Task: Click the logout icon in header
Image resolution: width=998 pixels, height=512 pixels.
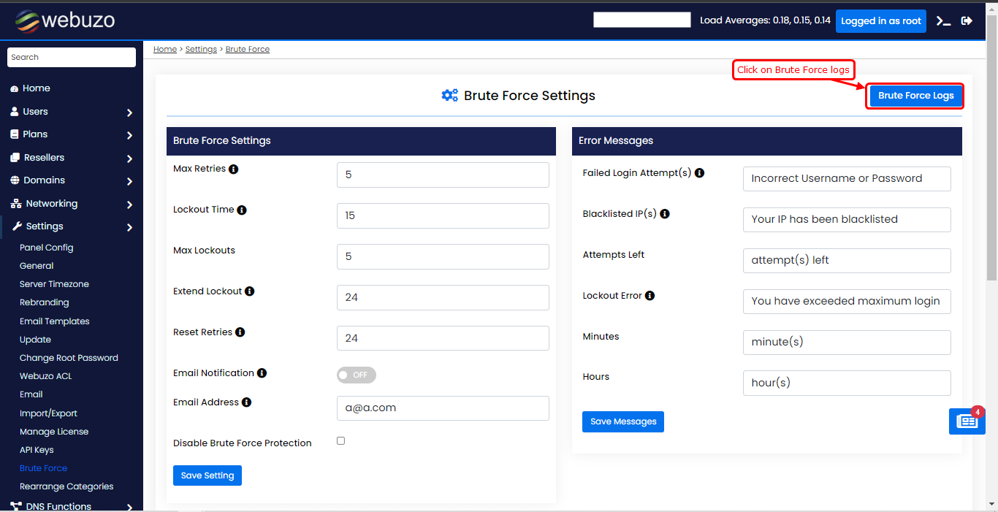Action: (x=967, y=21)
